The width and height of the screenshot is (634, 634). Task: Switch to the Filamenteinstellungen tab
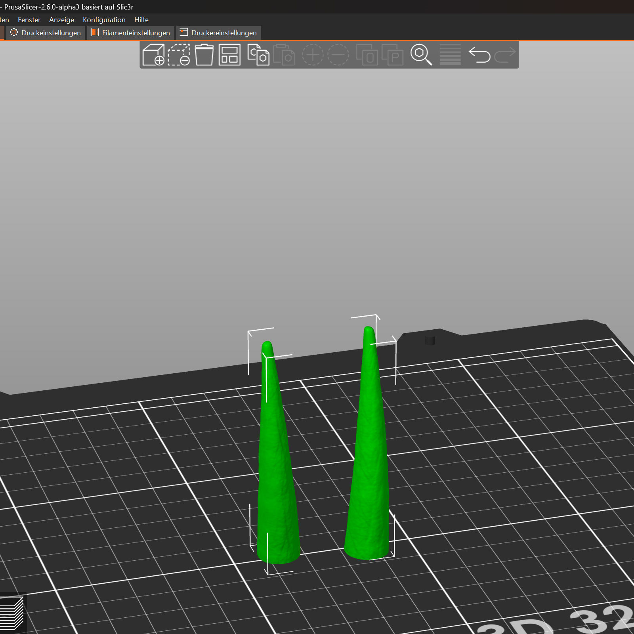click(x=131, y=32)
